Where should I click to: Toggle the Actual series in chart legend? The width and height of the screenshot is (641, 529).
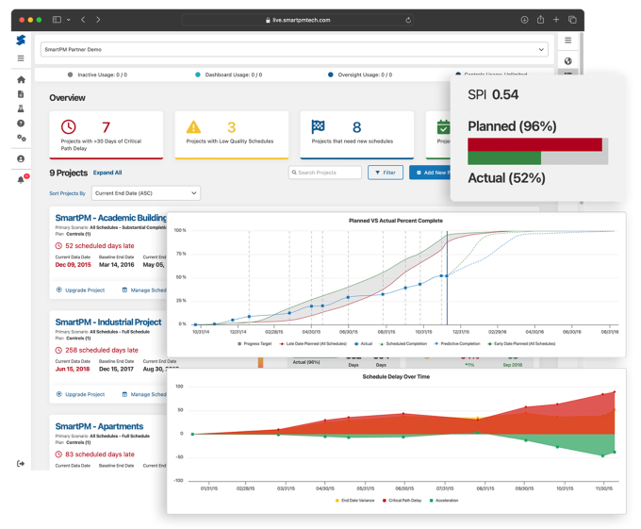tap(363, 344)
